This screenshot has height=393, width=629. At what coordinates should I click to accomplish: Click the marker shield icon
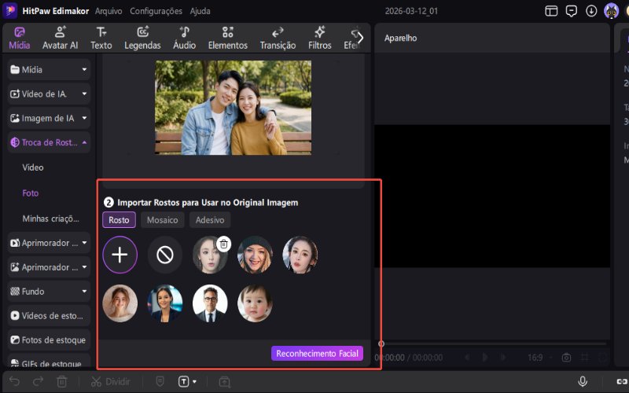[x=160, y=381]
